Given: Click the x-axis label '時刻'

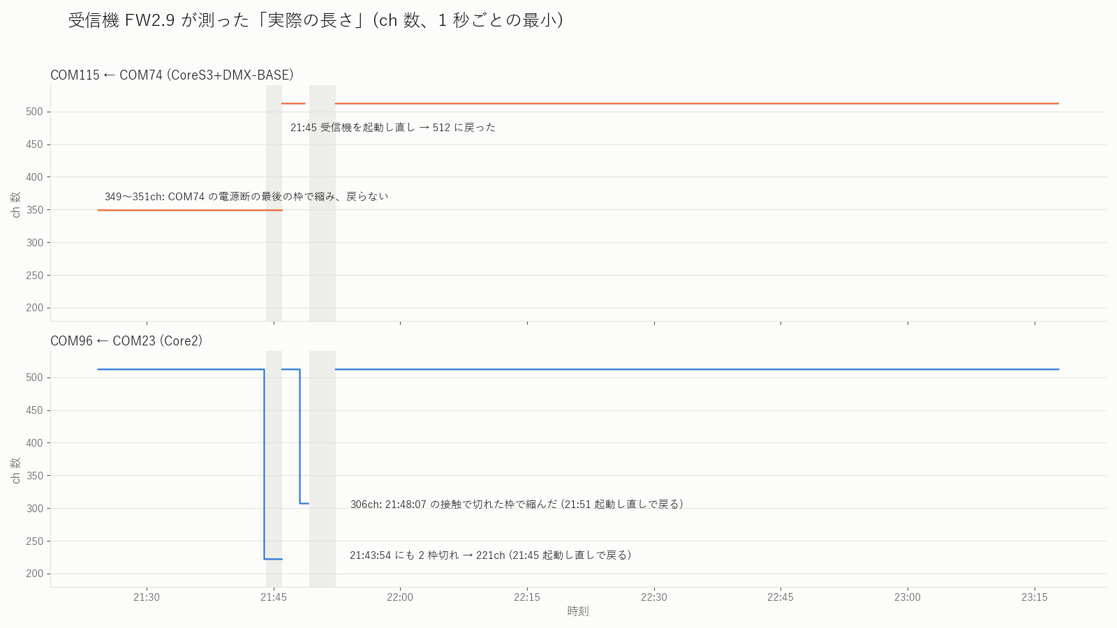Looking at the screenshot, I should point(578,611).
